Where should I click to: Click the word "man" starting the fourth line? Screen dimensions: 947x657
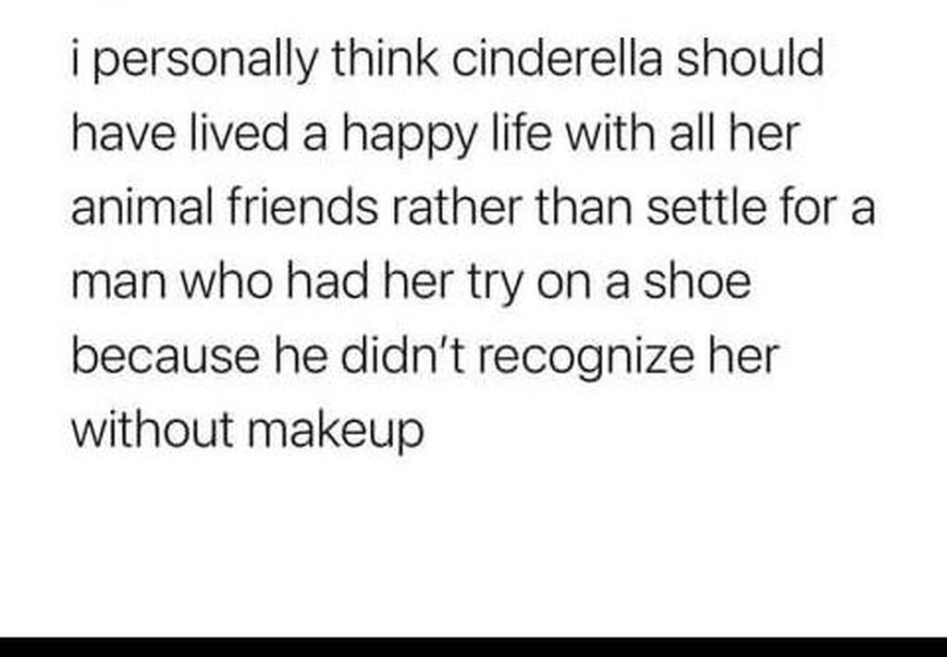119,283
